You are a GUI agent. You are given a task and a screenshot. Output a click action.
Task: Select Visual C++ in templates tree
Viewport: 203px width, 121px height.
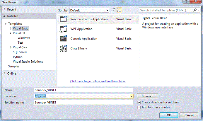tap(20, 47)
